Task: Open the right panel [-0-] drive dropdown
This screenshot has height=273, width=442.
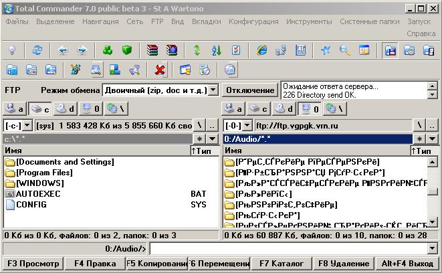Action: click(x=247, y=125)
